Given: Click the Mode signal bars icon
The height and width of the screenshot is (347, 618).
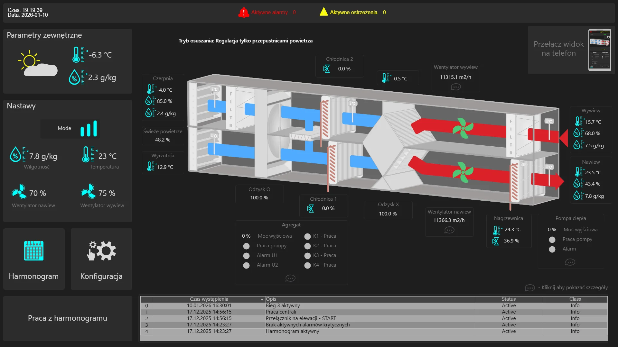Looking at the screenshot, I should tap(89, 128).
